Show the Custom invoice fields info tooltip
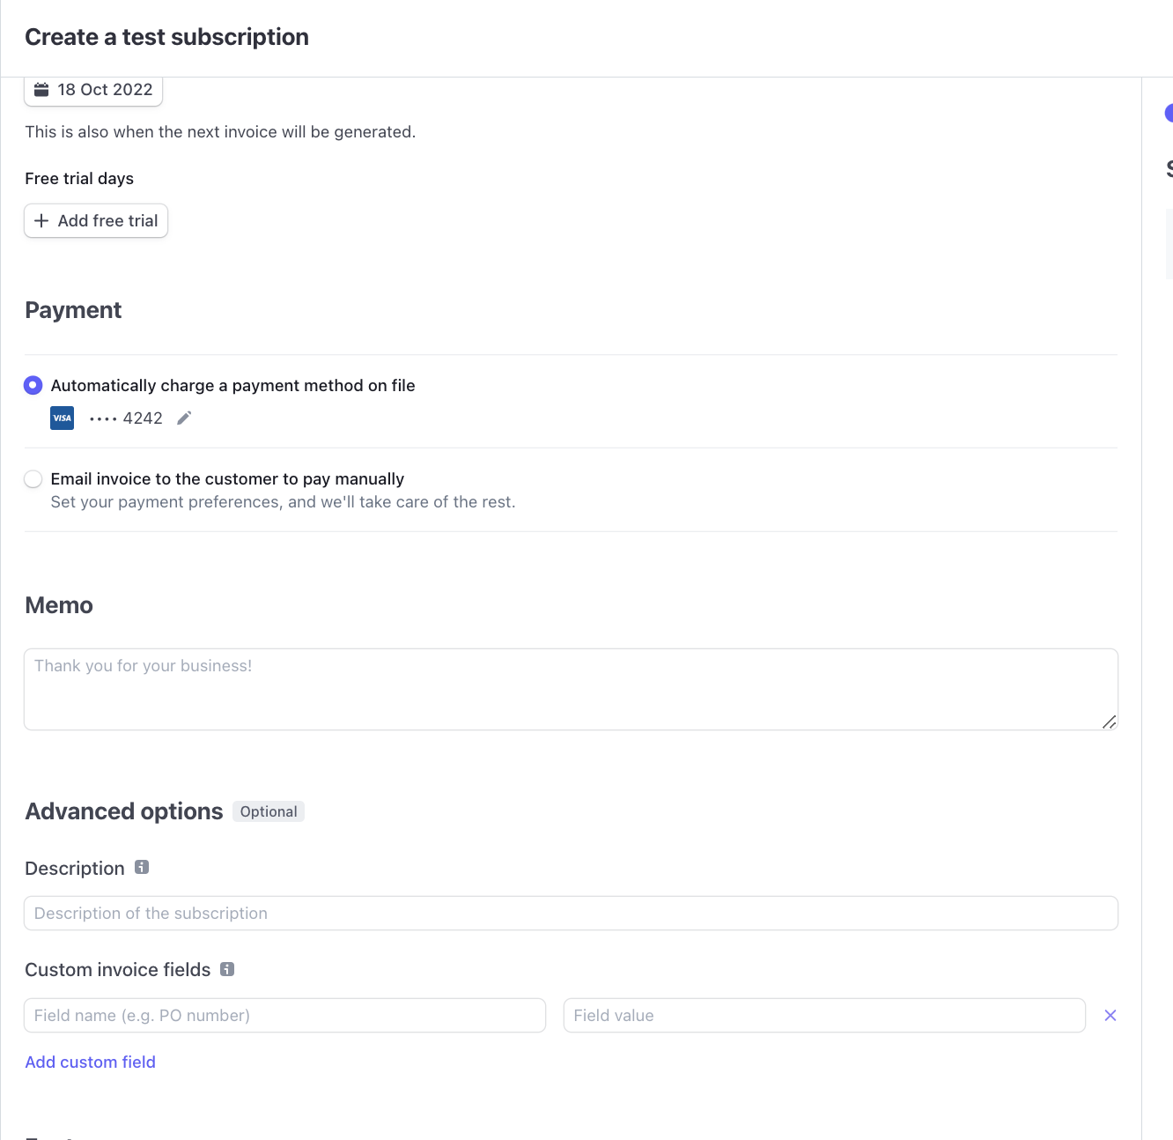Screen dimensions: 1173x1140 227,968
